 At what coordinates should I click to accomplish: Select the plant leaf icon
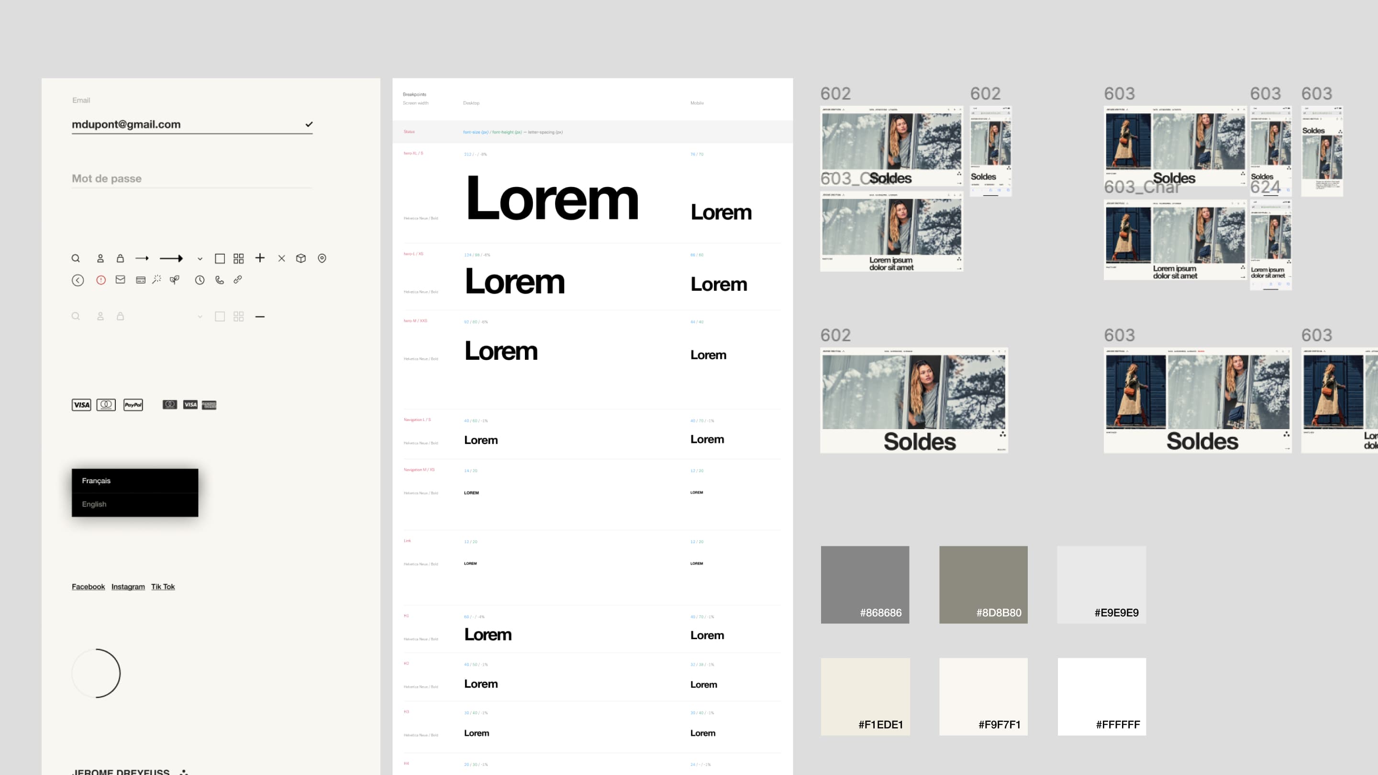pos(175,279)
